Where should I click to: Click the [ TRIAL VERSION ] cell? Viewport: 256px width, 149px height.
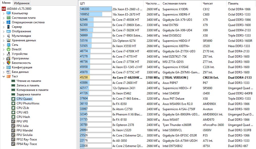click(175, 78)
